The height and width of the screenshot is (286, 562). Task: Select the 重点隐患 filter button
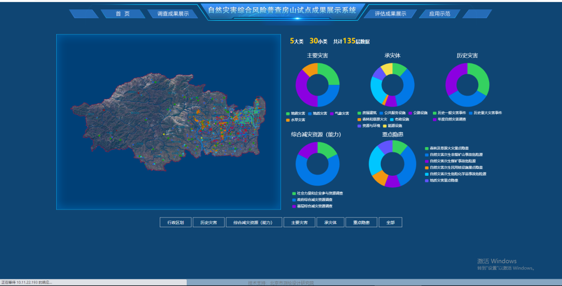[361, 223]
